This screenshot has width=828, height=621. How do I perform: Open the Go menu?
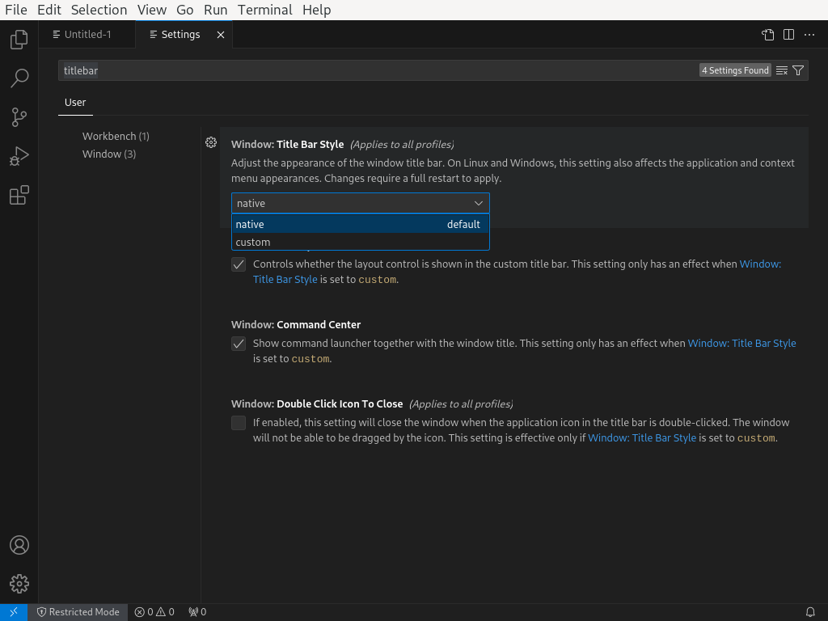(x=185, y=10)
